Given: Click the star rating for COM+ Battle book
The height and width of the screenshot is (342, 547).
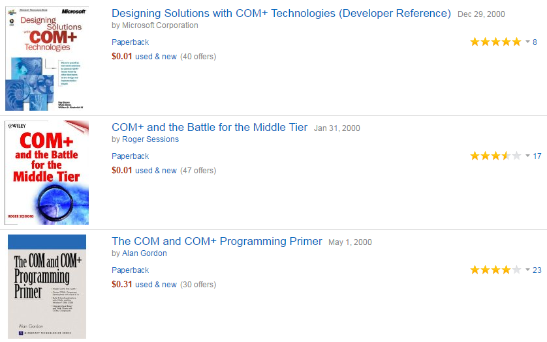Looking at the screenshot, I should [495, 156].
